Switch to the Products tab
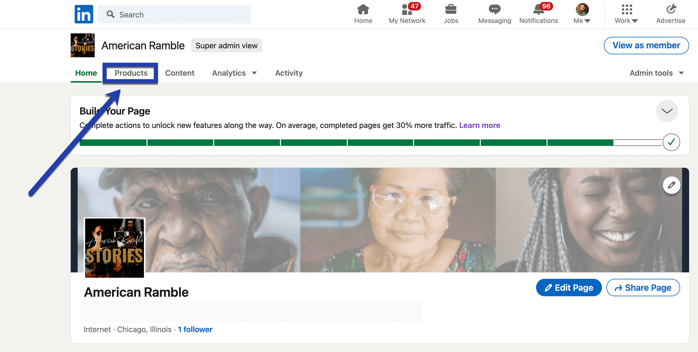 click(x=130, y=73)
